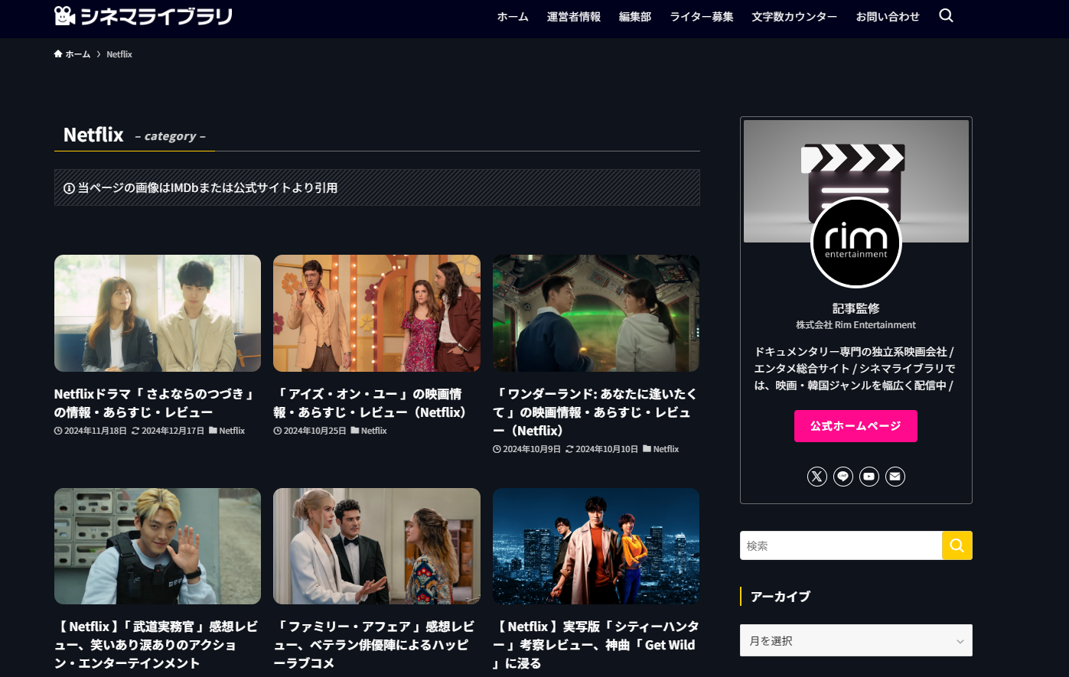
Task: Open the email contact icon
Action: tap(895, 477)
